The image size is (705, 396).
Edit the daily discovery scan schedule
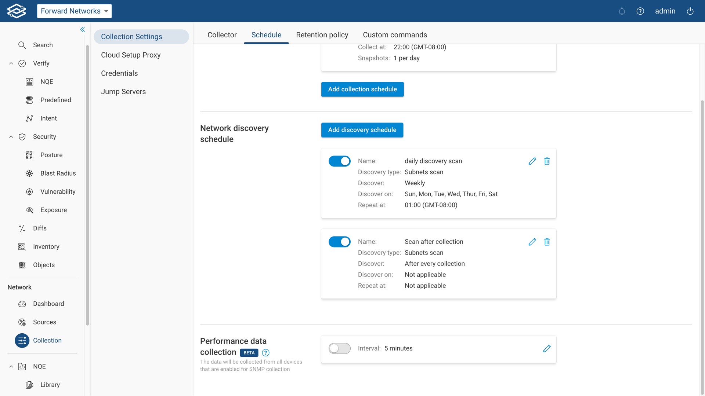click(x=532, y=161)
